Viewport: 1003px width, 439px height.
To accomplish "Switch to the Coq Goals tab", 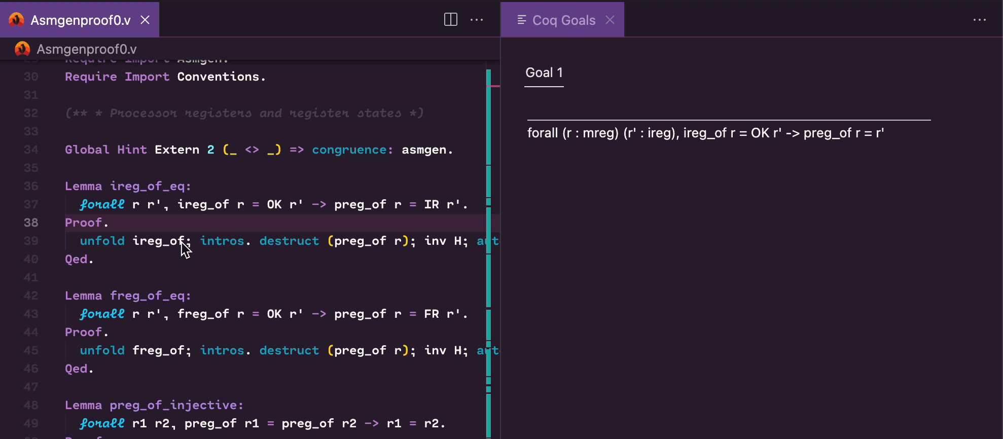I will point(563,20).
